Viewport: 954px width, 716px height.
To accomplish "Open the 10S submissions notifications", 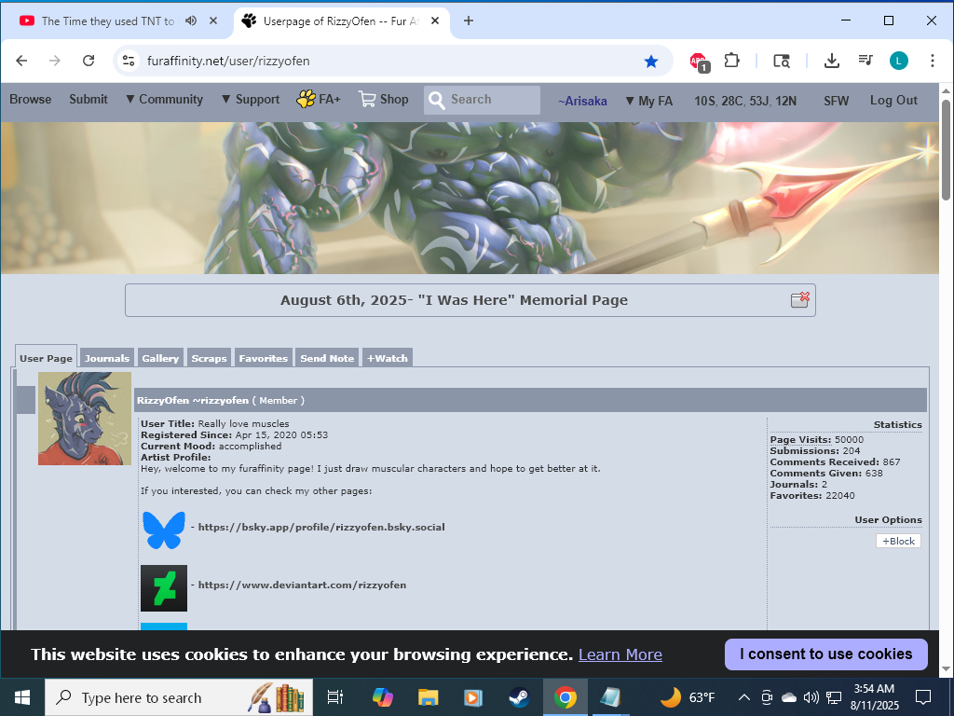I will tap(705, 101).
